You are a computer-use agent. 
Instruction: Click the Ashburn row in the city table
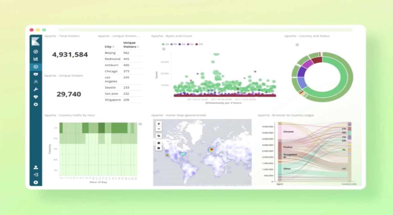(x=123, y=65)
